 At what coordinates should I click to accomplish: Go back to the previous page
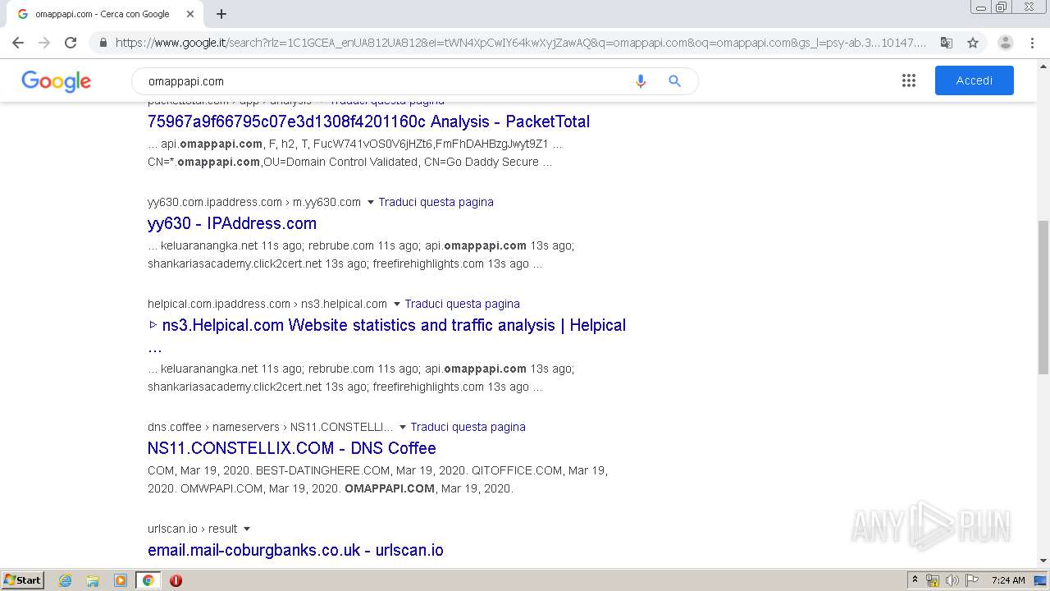point(18,43)
